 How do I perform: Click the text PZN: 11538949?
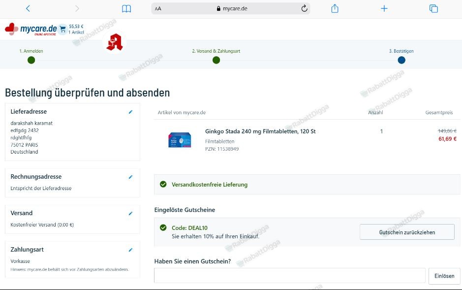[x=222, y=149]
